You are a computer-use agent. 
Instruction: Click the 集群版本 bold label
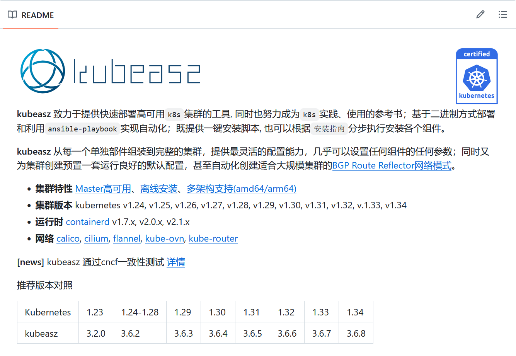coord(54,205)
